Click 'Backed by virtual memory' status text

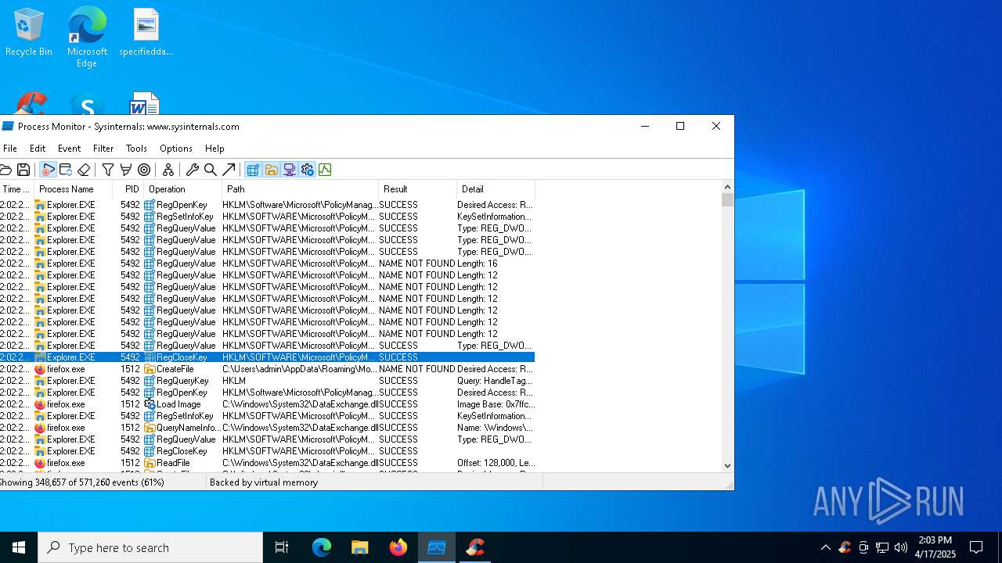(x=264, y=482)
